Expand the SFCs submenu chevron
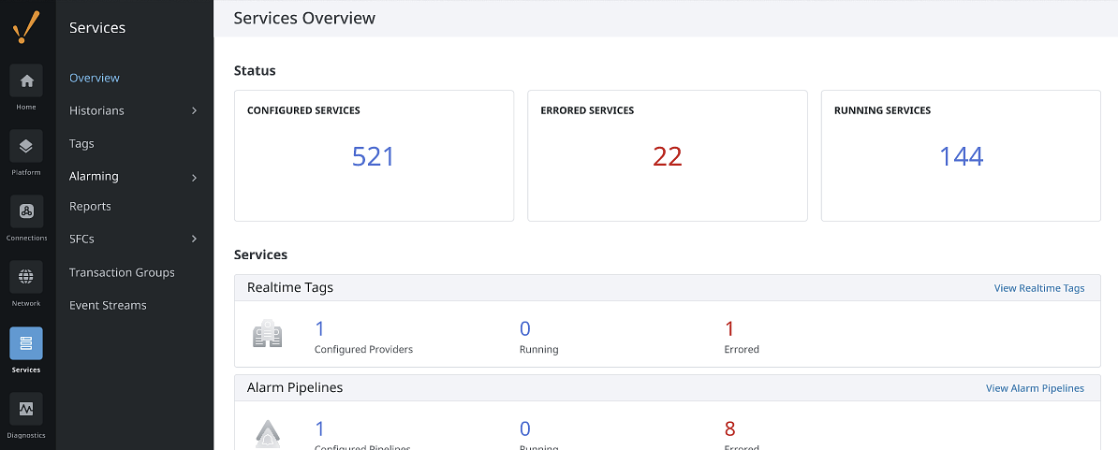Viewport: 1118px width, 450px height. pos(194,239)
